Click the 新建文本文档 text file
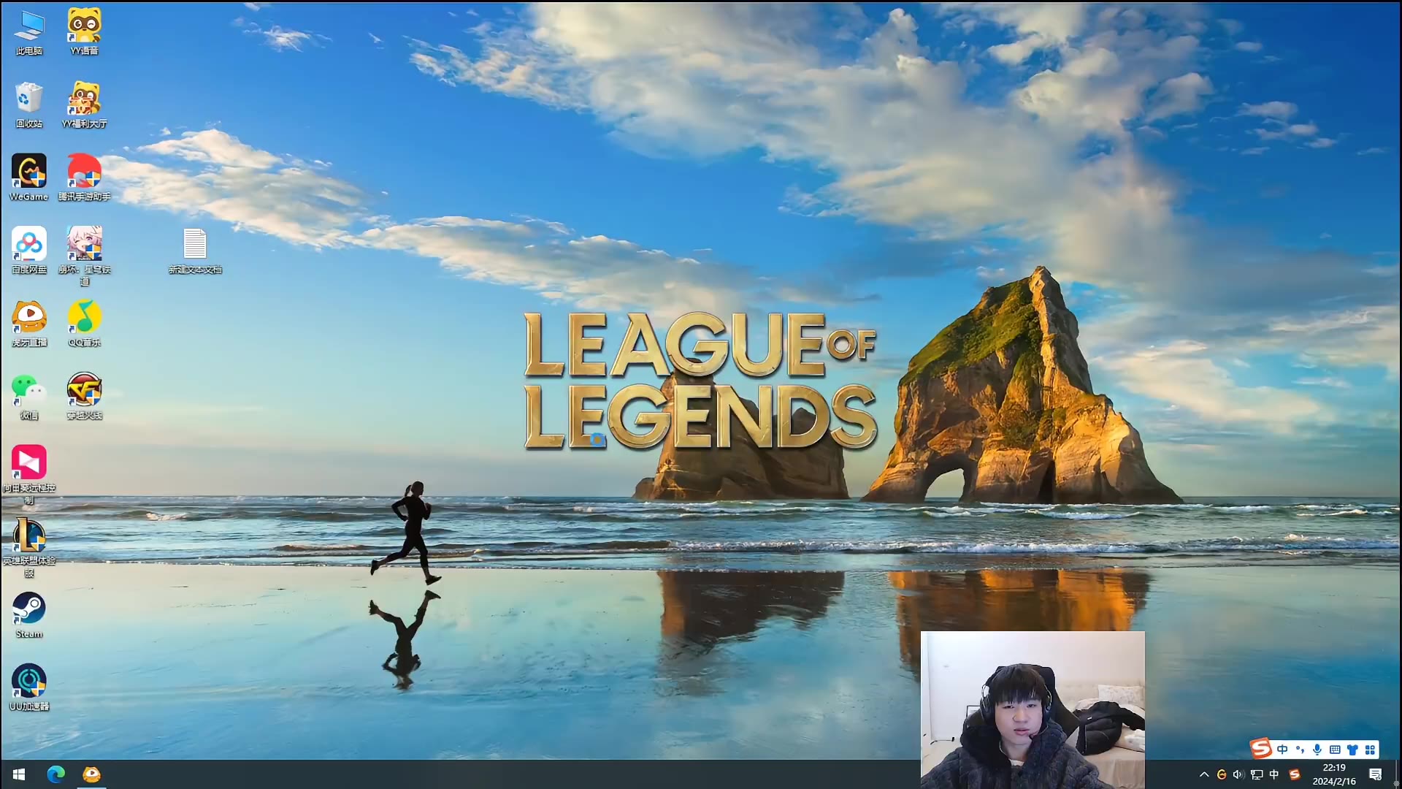The width and height of the screenshot is (1402, 789). coord(195,245)
